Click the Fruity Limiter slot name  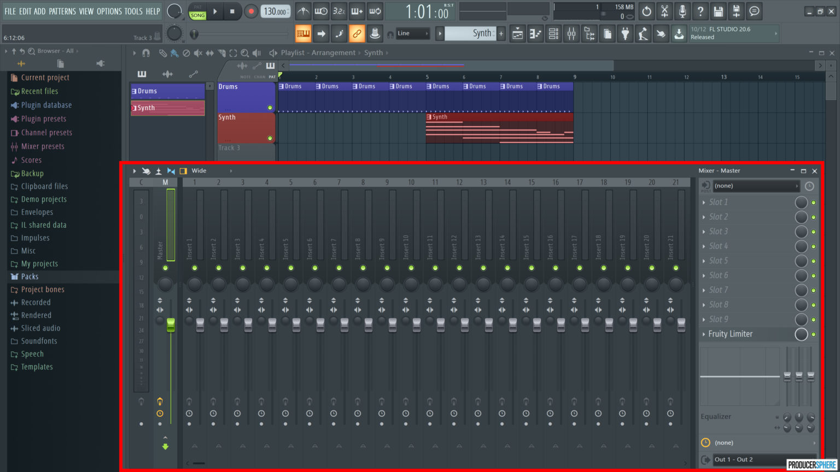tap(731, 334)
